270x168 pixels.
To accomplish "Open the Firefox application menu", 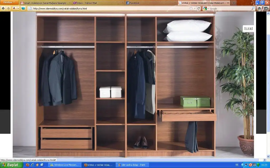I will (9, 2).
